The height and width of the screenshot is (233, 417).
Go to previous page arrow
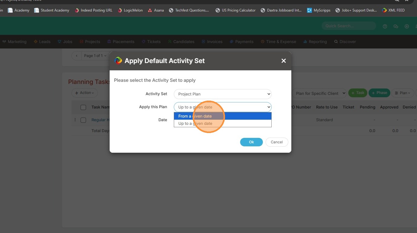pos(77,56)
